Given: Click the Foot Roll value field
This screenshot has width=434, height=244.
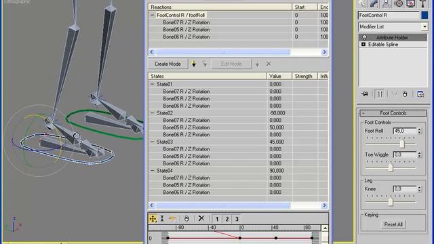Looking at the screenshot, I should pyautogui.click(x=405, y=131).
